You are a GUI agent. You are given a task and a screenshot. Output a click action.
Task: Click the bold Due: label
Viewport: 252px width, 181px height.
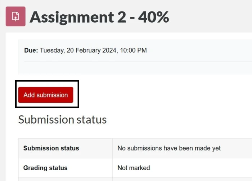(31, 50)
